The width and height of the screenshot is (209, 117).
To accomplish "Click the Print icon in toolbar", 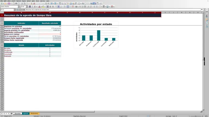I will tap(16, 4).
